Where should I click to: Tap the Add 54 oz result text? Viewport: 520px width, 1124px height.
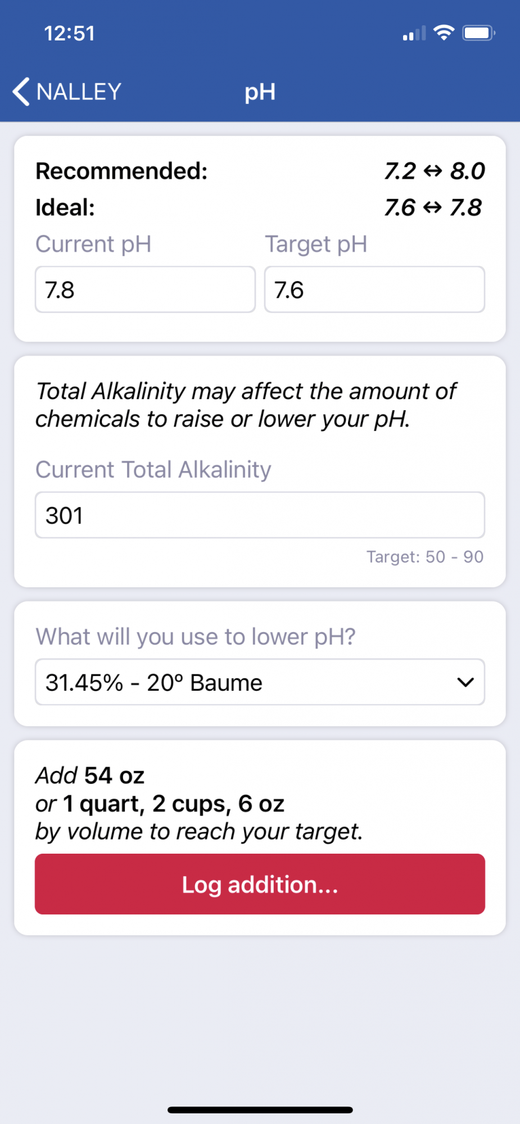click(x=90, y=776)
